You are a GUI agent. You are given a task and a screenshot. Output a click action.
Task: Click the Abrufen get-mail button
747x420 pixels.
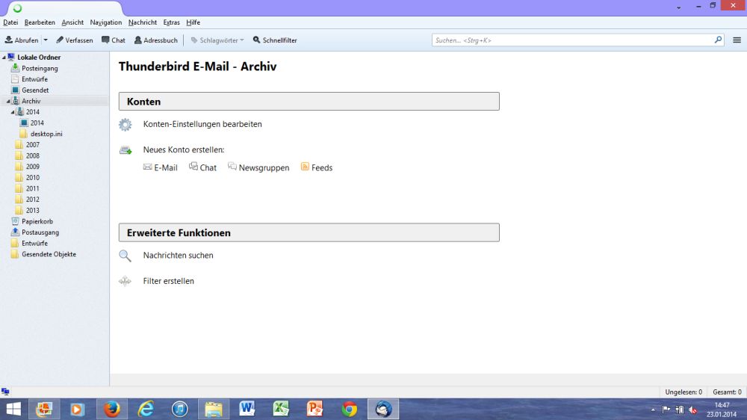[22, 40]
